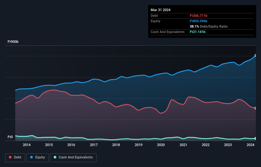The image size is (261, 167).
Task: Click the blue Equity legend dot
Action: (x=31, y=157)
